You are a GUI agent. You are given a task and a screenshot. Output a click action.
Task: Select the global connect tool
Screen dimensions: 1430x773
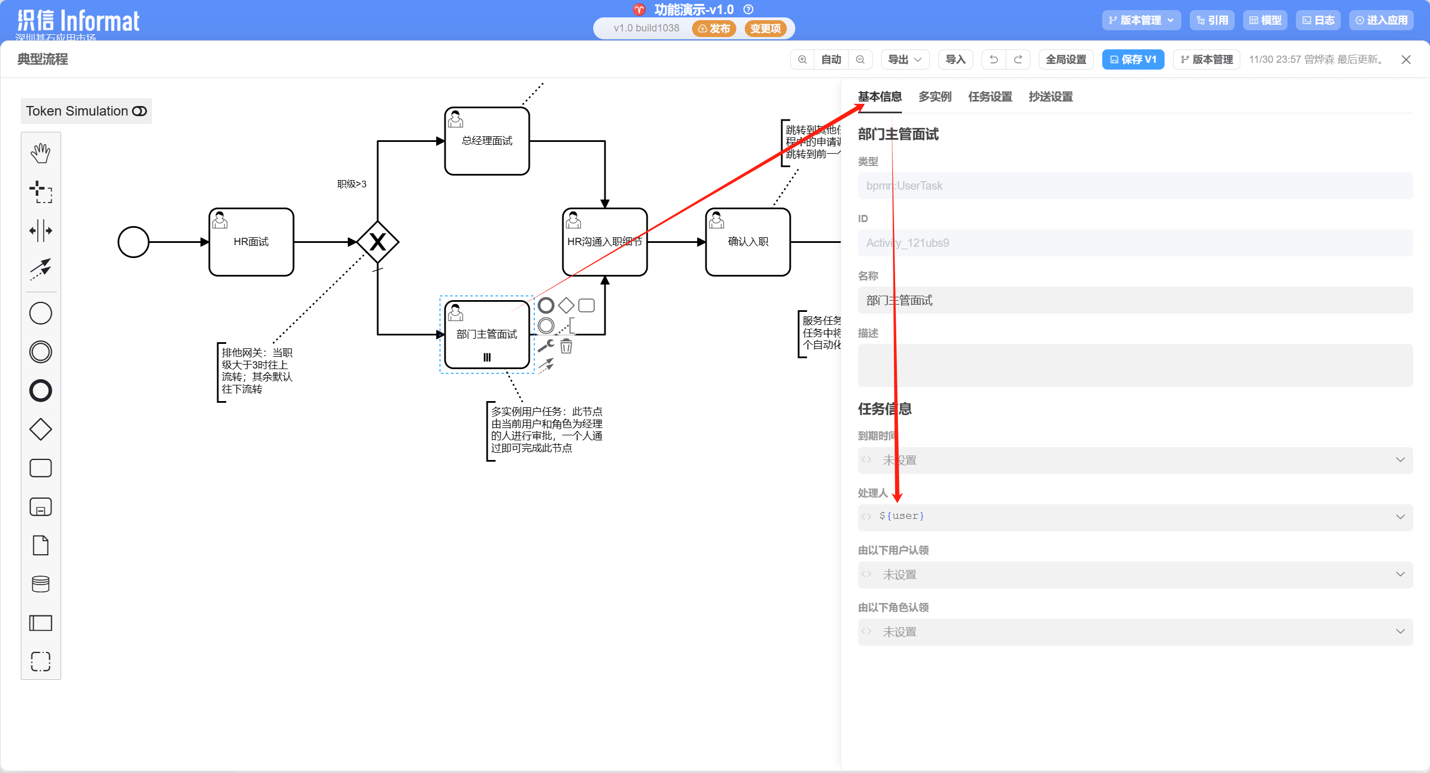pyautogui.click(x=40, y=269)
